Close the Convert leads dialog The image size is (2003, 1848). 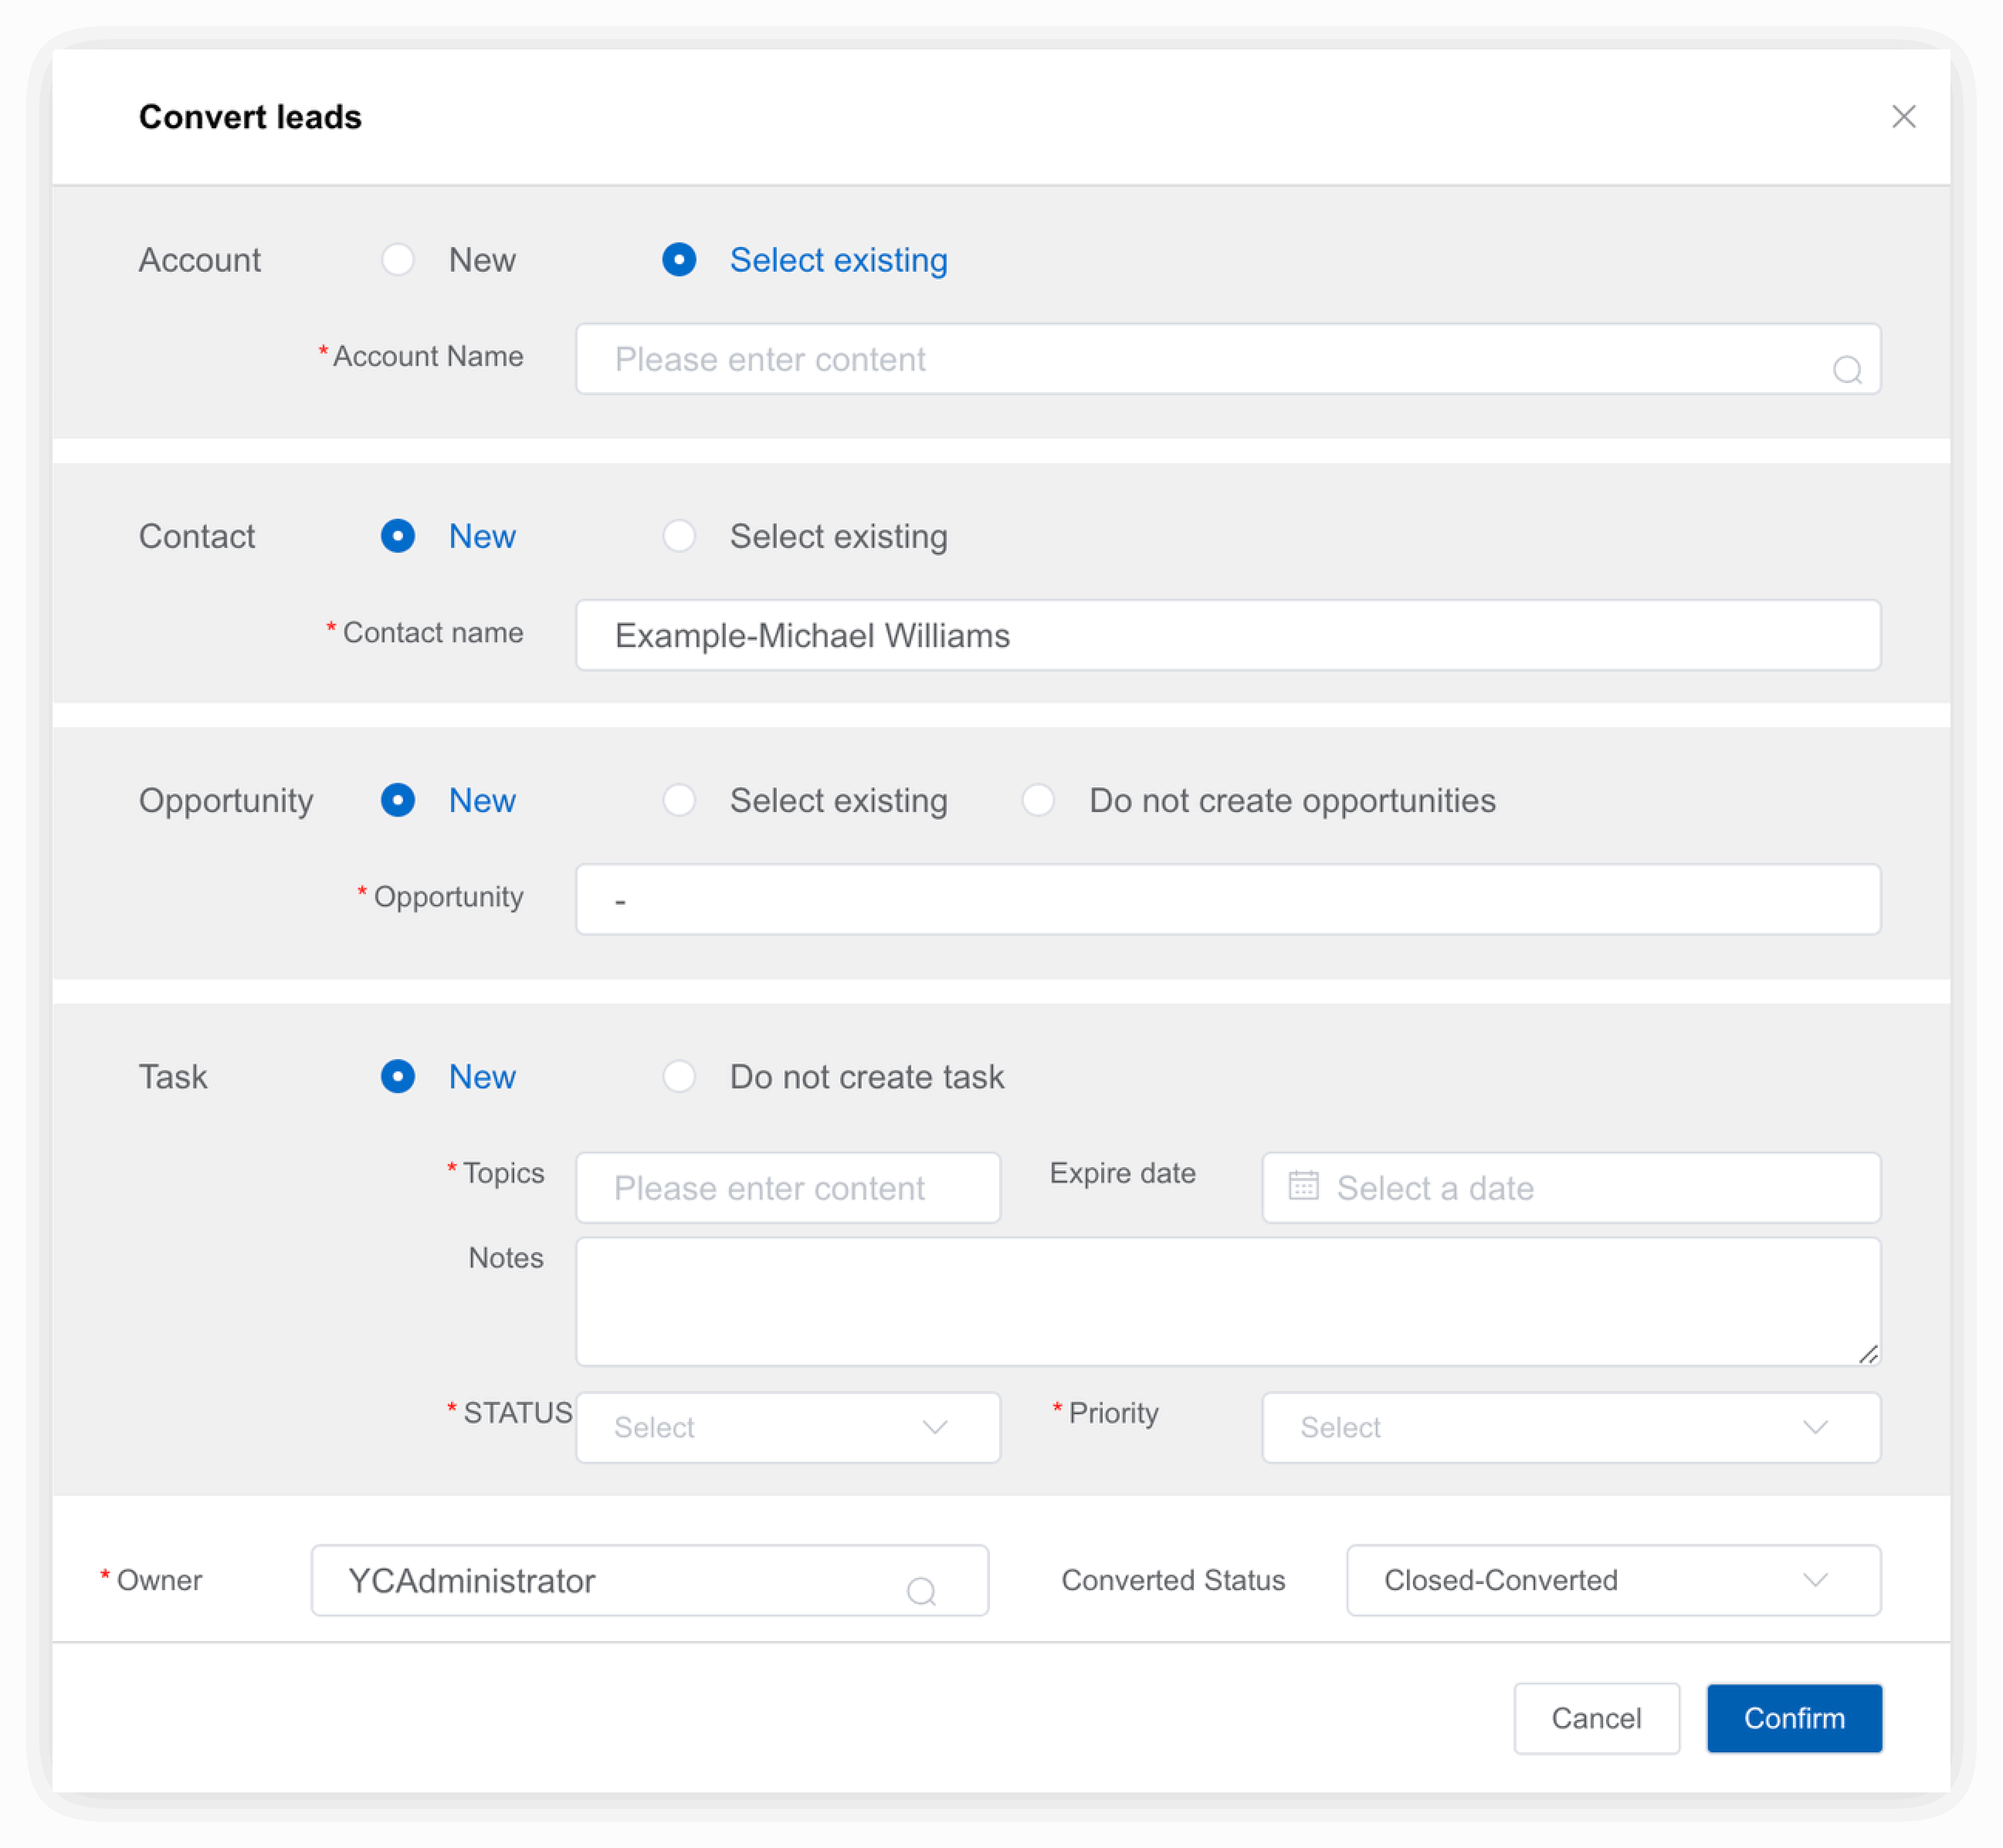pyautogui.click(x=1903, y=117)
